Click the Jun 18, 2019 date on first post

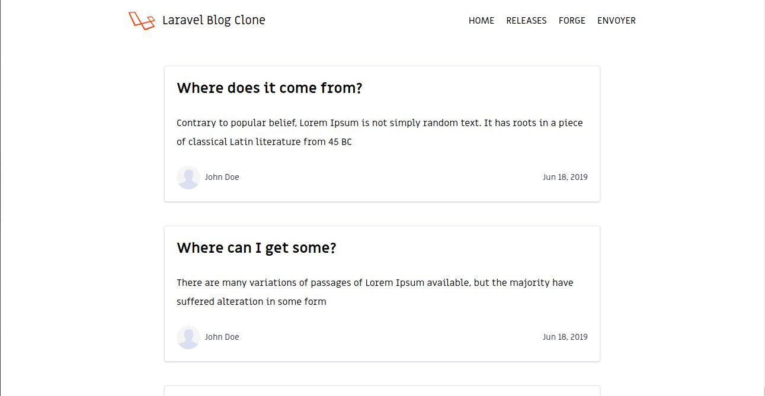click(x=565, y=177)
